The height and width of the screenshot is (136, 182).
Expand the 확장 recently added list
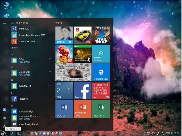coord(15,48)
